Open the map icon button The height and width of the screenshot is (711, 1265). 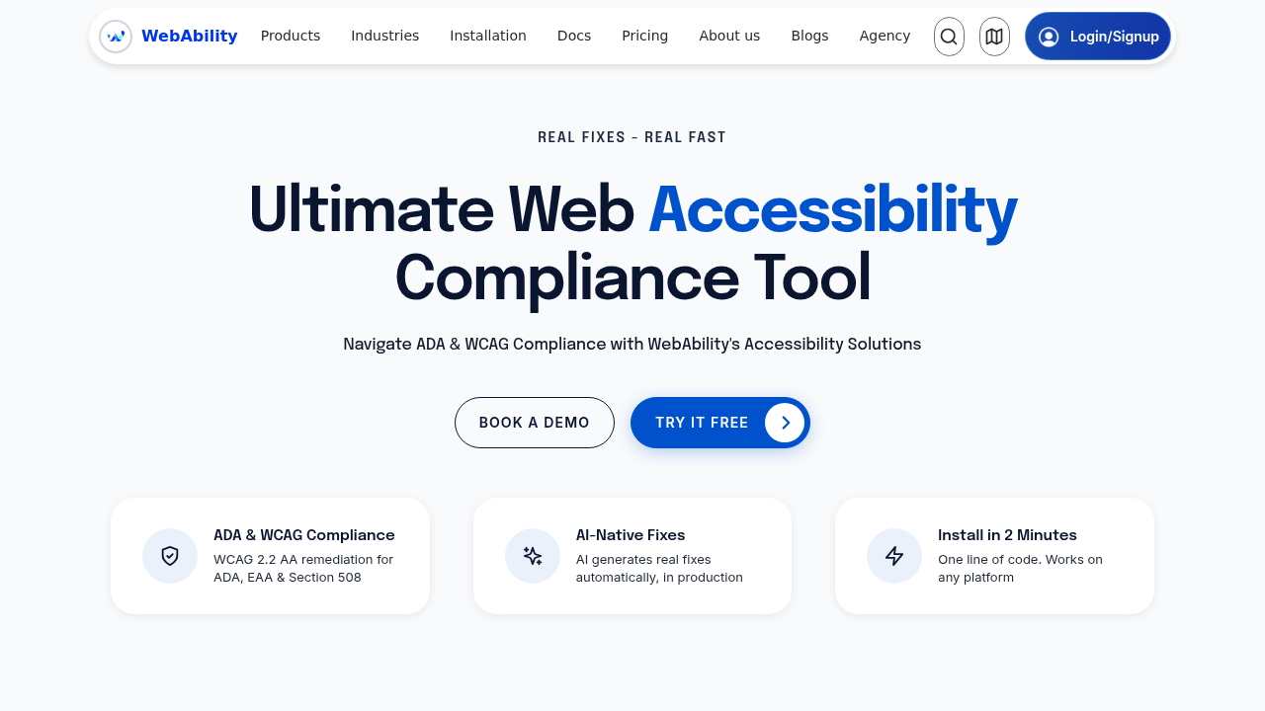(x=994, y=37)
